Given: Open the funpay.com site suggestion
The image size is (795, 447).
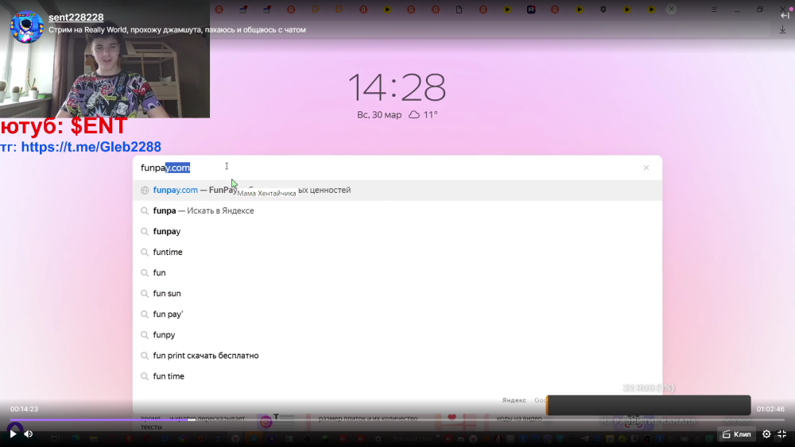Looking at the screenshot, I should click(x=397, y=190).
